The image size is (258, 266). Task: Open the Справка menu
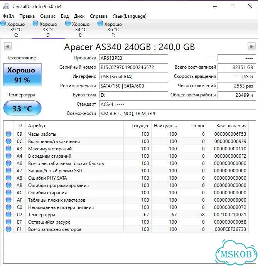[x=99, y=16]
